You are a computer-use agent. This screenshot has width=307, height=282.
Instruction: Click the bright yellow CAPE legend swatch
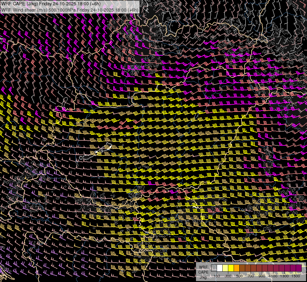click(x=231, y=268)
